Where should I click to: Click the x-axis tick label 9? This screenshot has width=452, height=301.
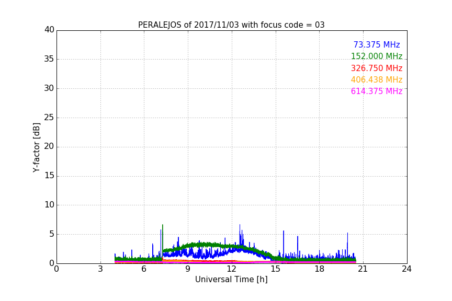188,269
